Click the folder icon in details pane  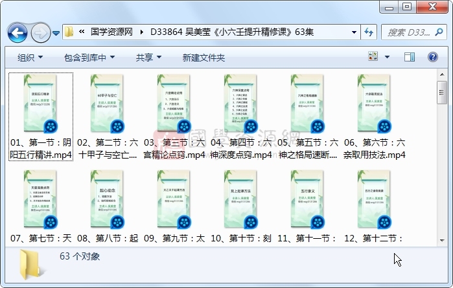click(31, 265)
